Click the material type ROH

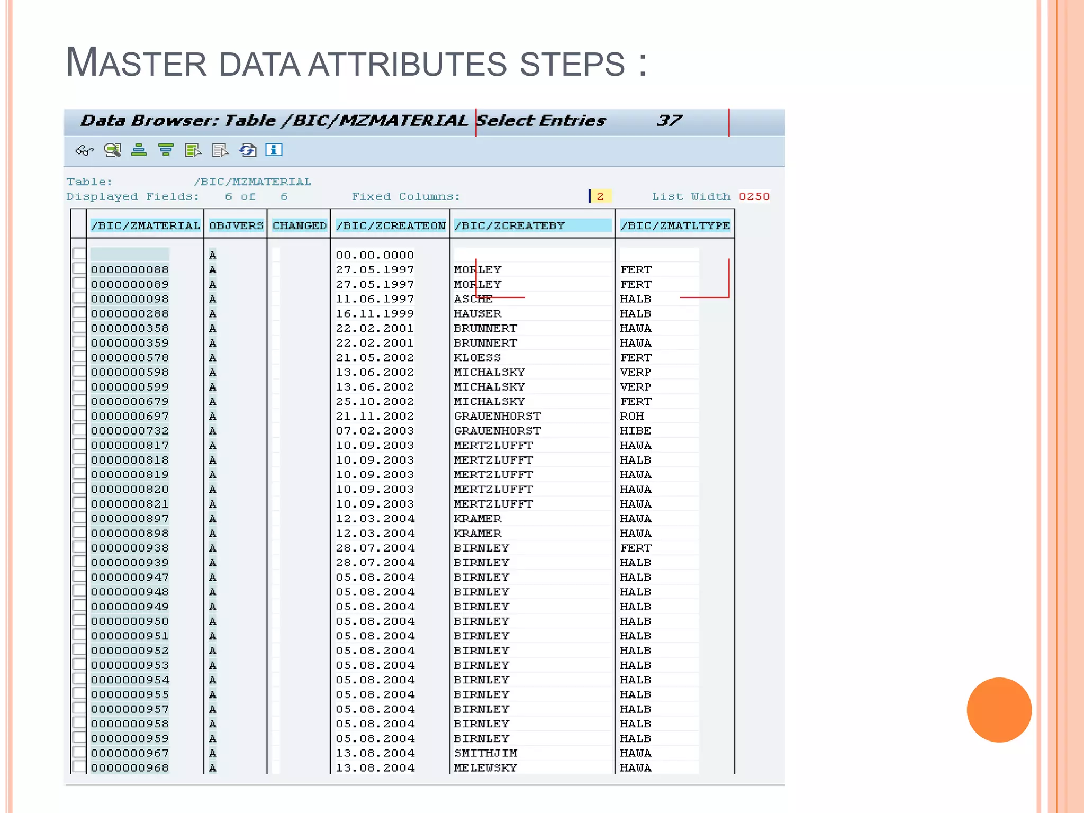[x=632, y=417]
